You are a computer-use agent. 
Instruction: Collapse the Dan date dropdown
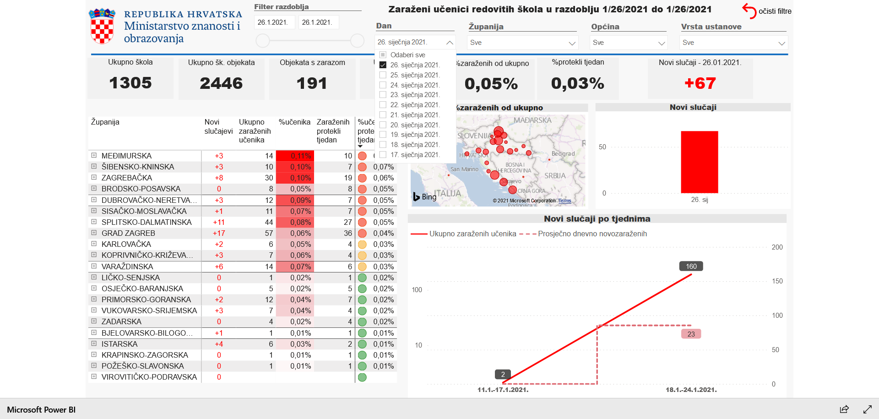pyautogui.click(x=450, y=42)
